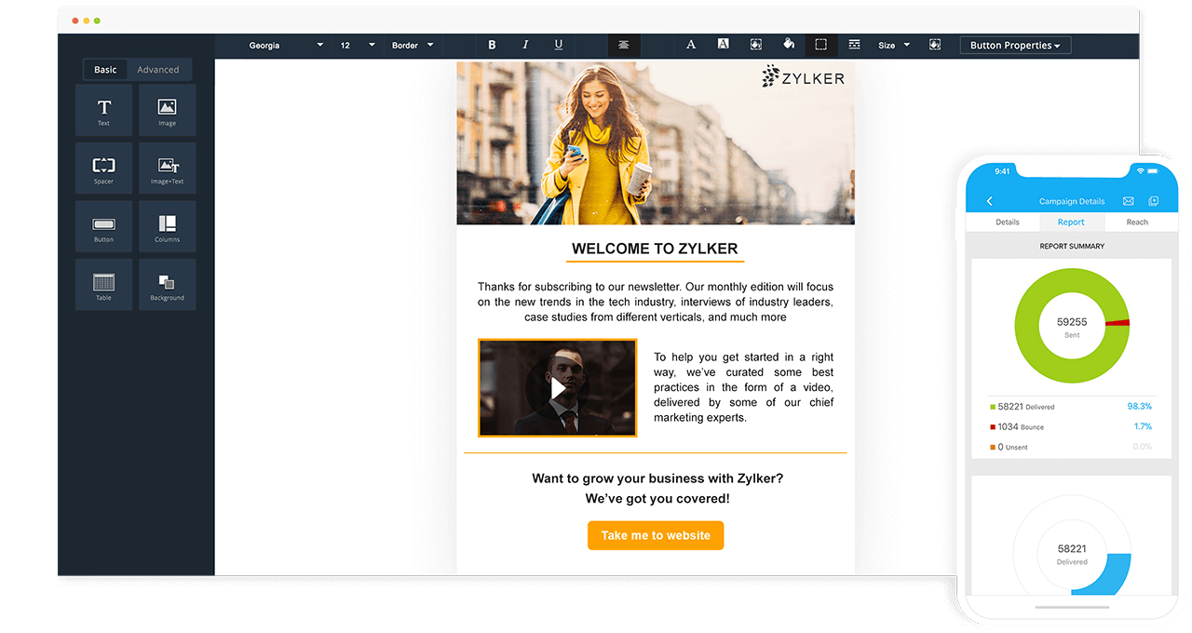Choose the Spacer element

coord(103,169)
